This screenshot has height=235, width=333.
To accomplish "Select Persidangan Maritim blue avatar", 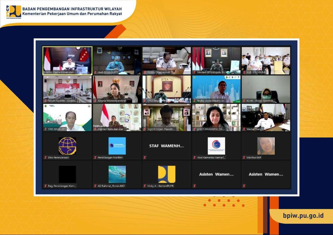I will (117, 146).
